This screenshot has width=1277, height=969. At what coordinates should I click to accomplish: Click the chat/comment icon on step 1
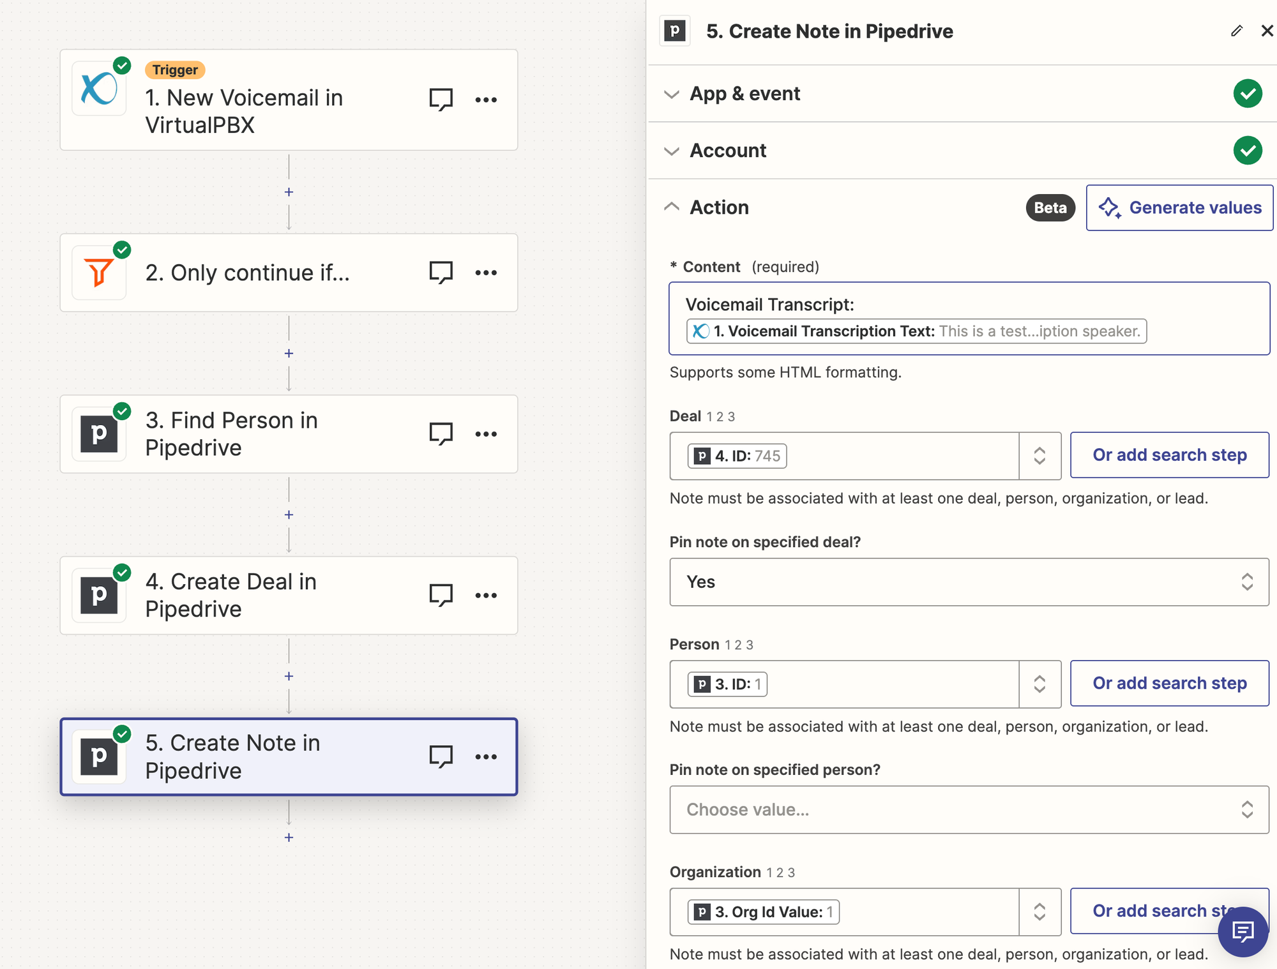point(441,99)
